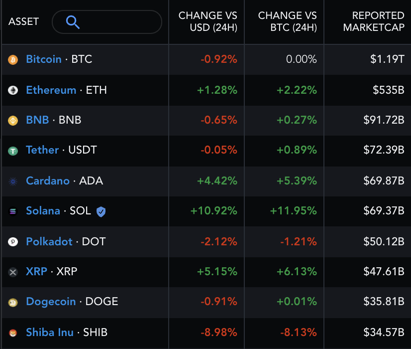This screenshot has height=349, width=411.
Task: Click Solana's blue verified shield badge
Action: click(101, 212)
